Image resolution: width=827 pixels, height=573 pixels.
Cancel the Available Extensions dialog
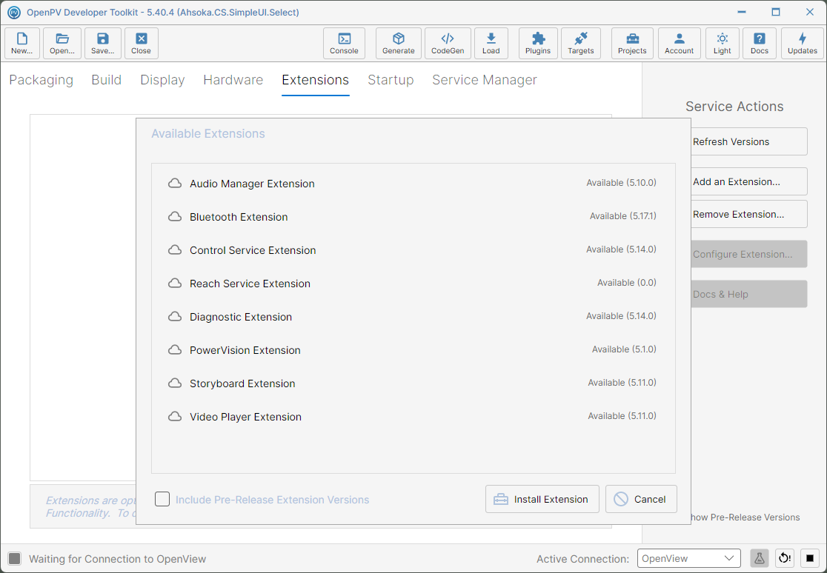pyautogui.click(x=641, y=499)
